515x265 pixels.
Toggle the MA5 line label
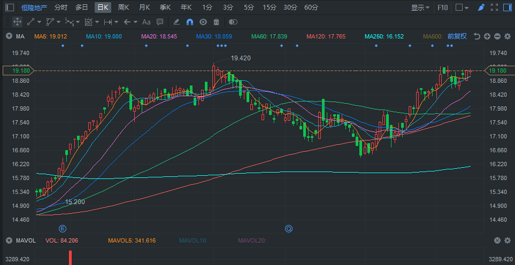[51, 36]
